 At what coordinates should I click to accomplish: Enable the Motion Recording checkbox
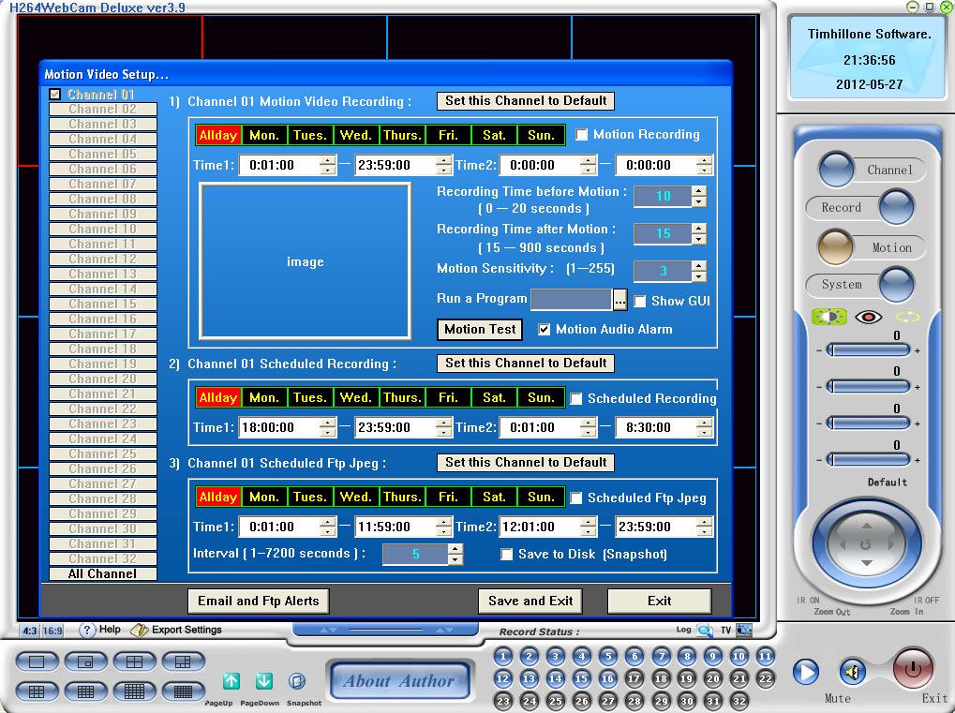point(582,135)
